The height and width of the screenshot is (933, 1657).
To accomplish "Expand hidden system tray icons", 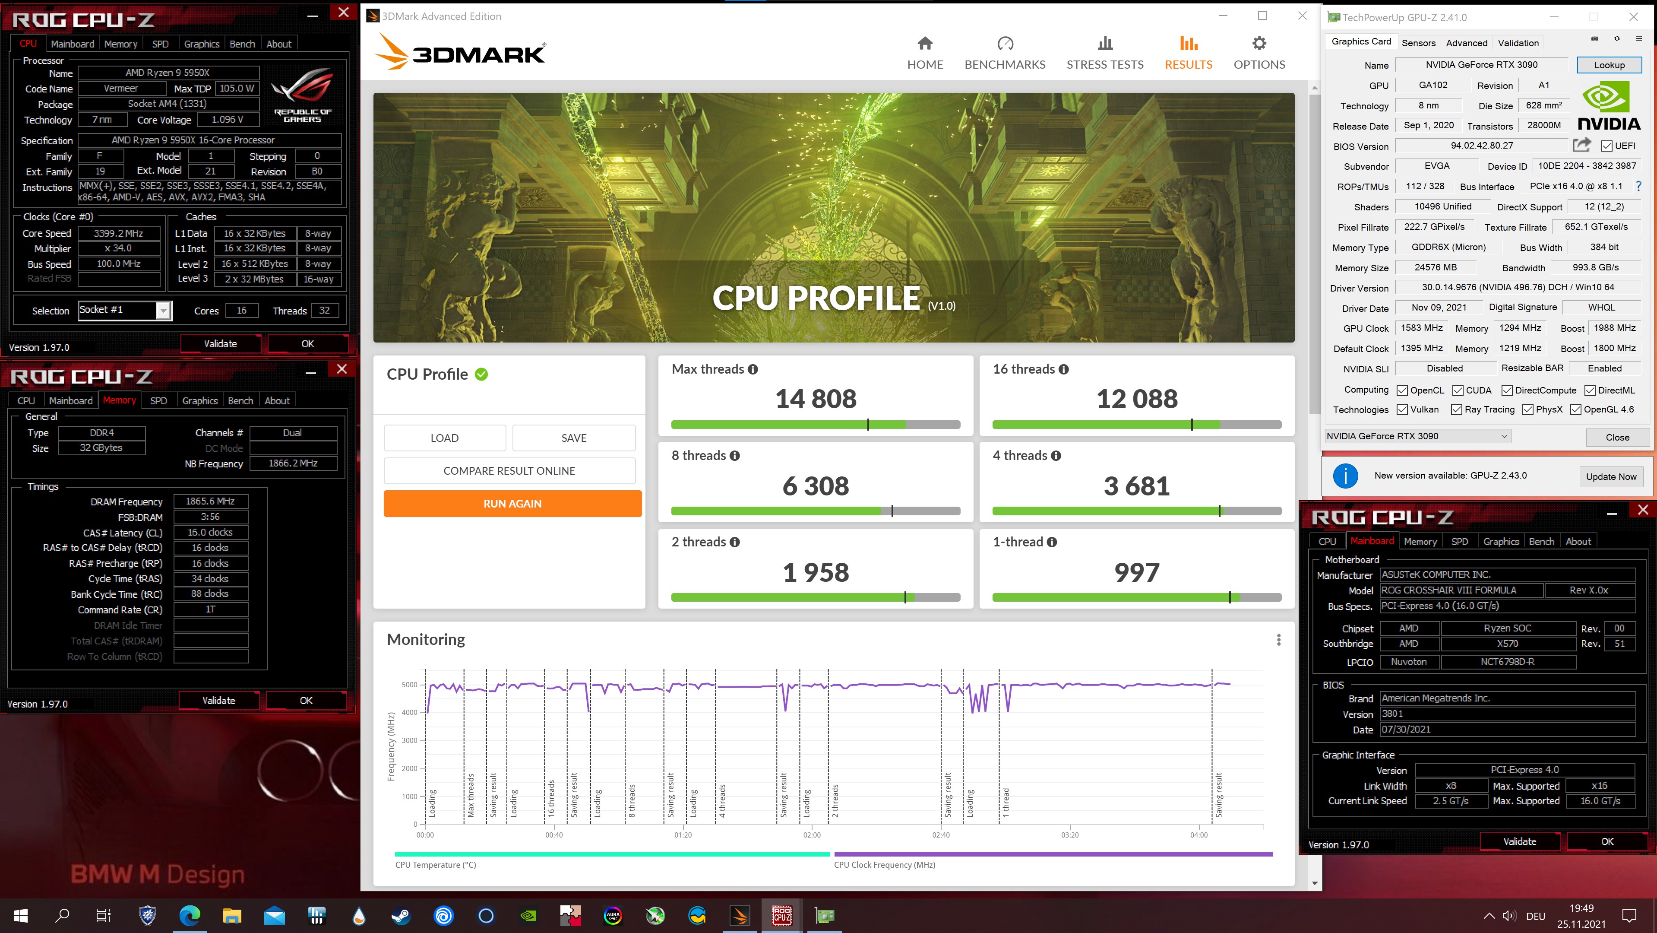I will point(1489,916).
